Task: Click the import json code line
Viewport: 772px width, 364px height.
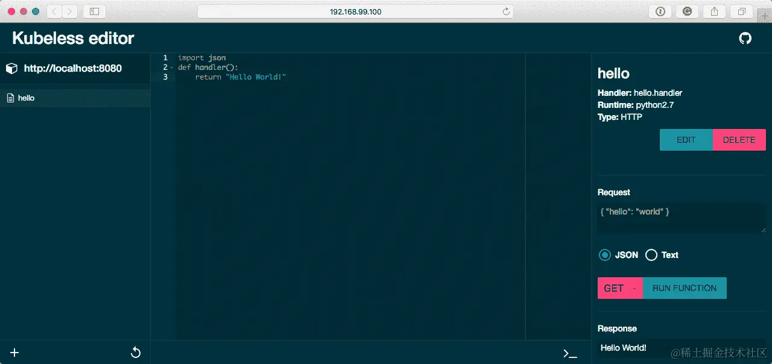Action: point(202,58)
